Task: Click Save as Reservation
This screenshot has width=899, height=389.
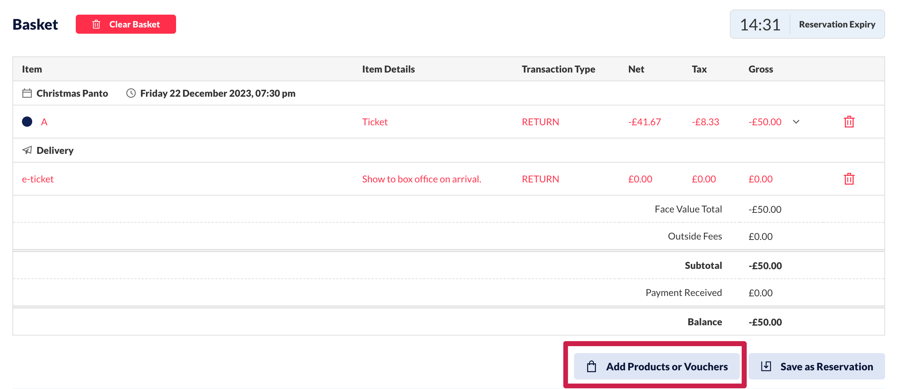Action: 817,366
